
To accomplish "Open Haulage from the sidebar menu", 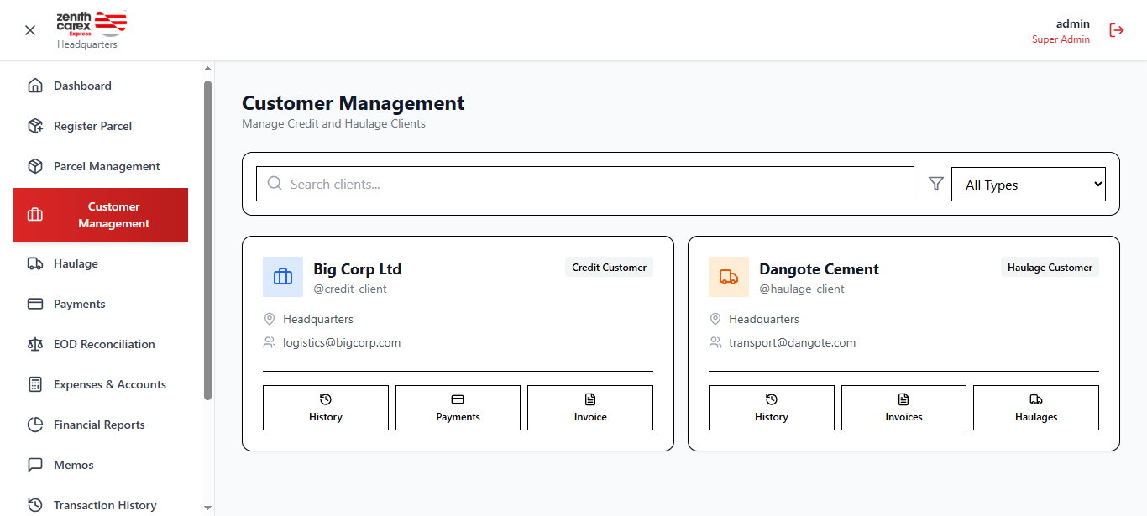I will [76, 263].
